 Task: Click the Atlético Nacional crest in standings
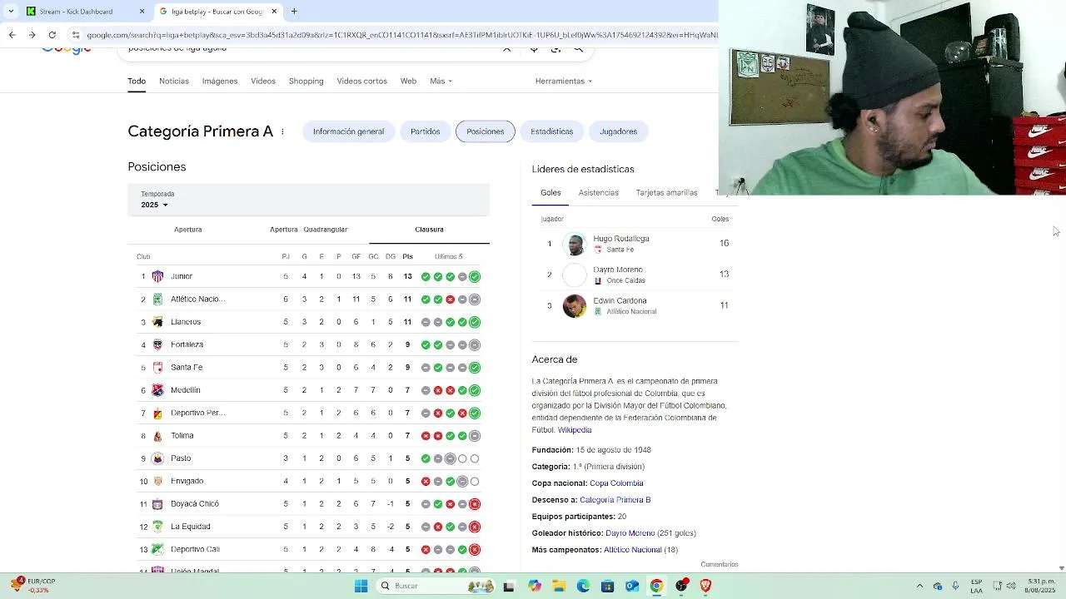[157, 299]
